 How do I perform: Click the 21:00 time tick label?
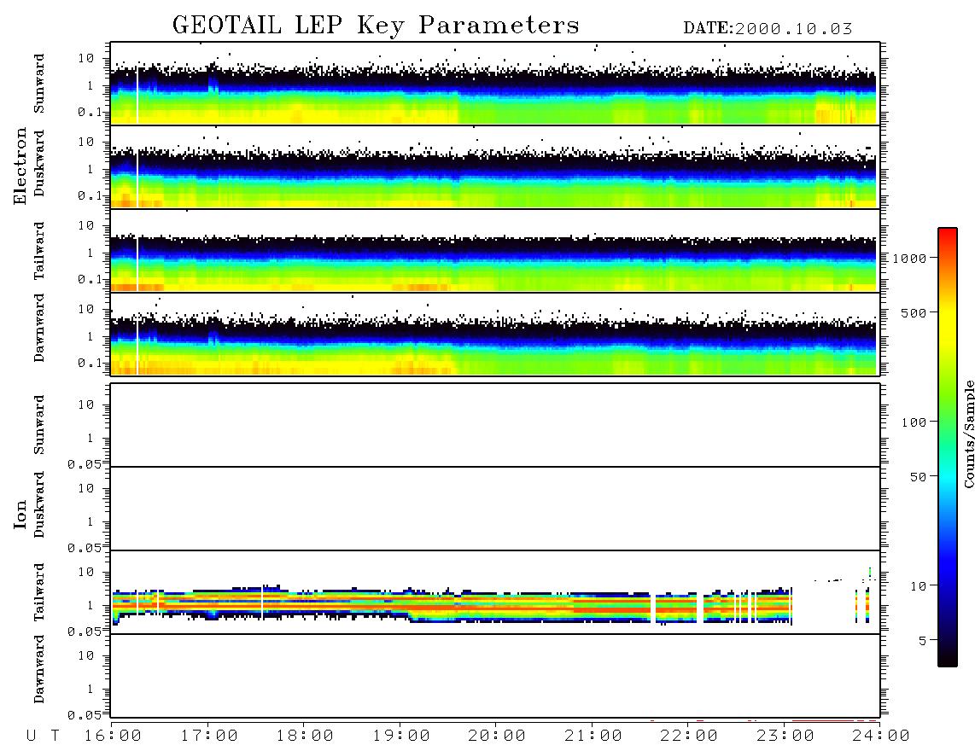(x=593, y=736)
